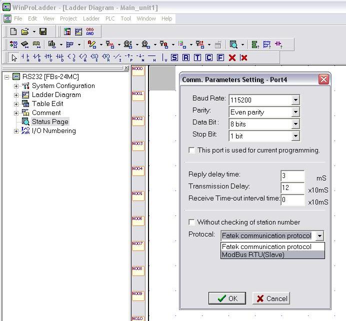Insert a vertical line (V)
Viewport: 346px width, 321px height.
pos(164,57)
